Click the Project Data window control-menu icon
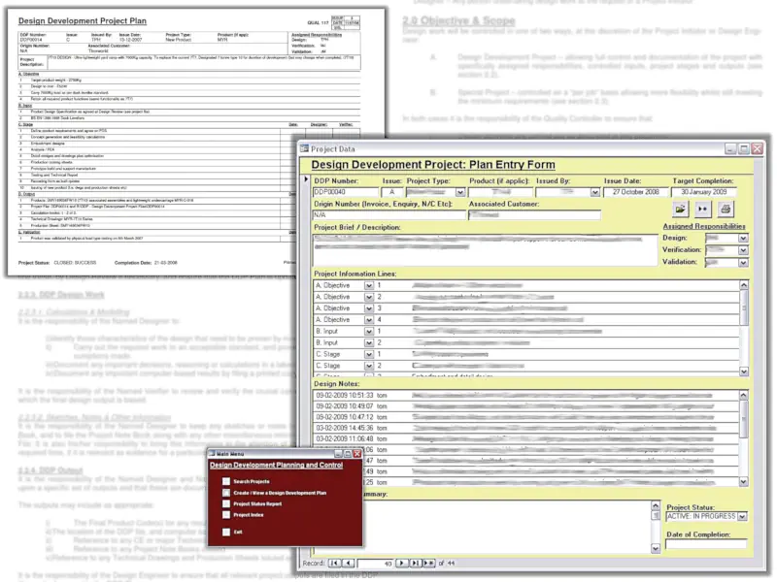The height and width of the screenshot is (582, 777). pyautogui.click(x=306, y=149)
